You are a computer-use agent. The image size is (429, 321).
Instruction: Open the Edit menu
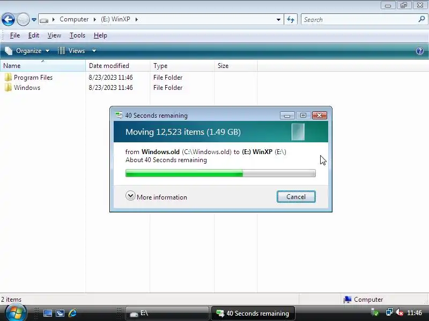tap(34, 35)
